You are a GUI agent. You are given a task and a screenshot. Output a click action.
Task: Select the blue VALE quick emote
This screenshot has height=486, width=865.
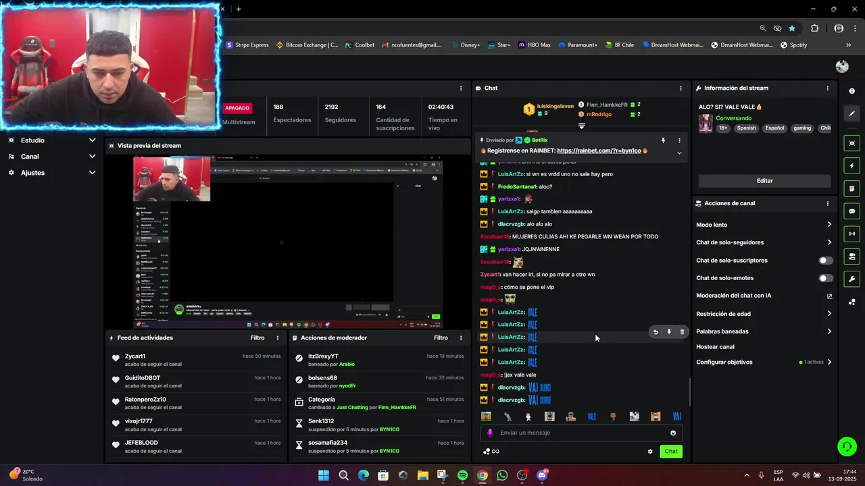[592, 416]
